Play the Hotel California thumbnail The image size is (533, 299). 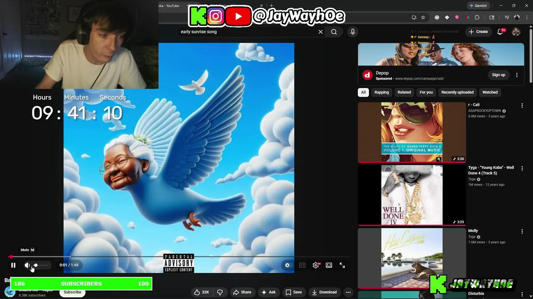[412, 258]
